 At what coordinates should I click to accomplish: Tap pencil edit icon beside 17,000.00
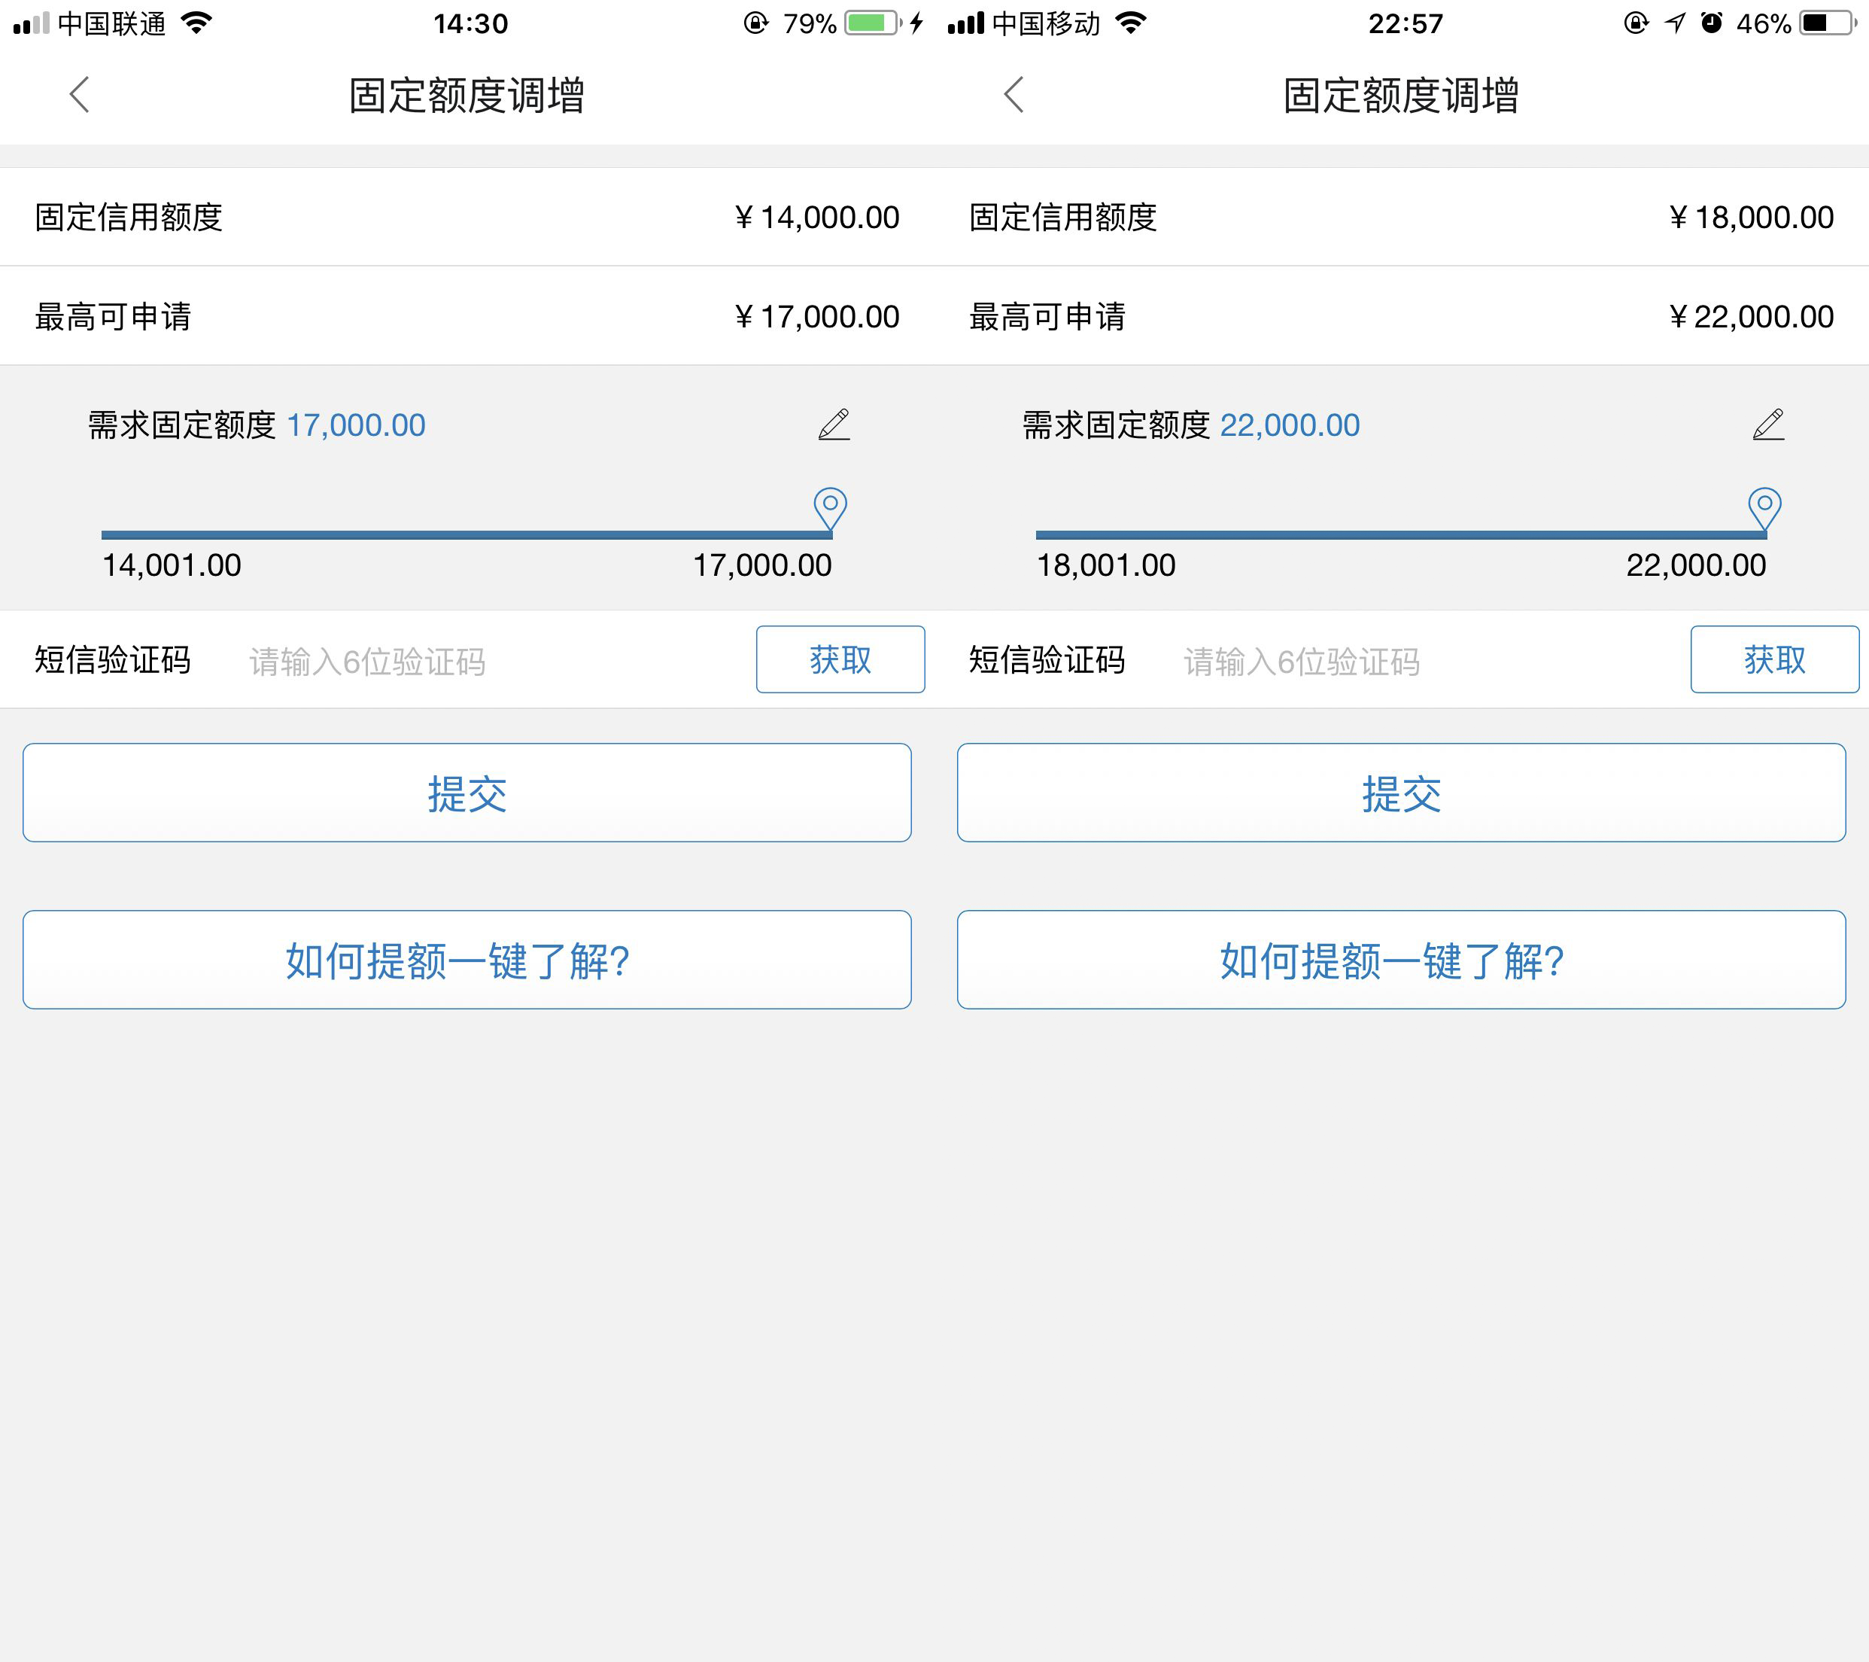click(x=834, y=425)
